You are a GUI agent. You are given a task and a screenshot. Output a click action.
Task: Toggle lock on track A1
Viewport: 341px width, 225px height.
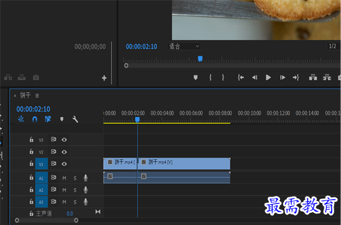pyautogui.click(x=31, y=177)
